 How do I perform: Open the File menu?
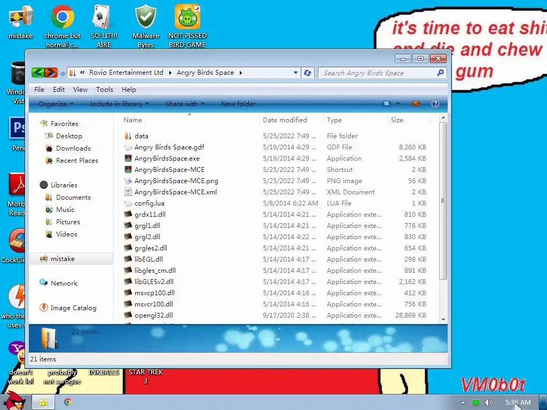tap(39, 90)
